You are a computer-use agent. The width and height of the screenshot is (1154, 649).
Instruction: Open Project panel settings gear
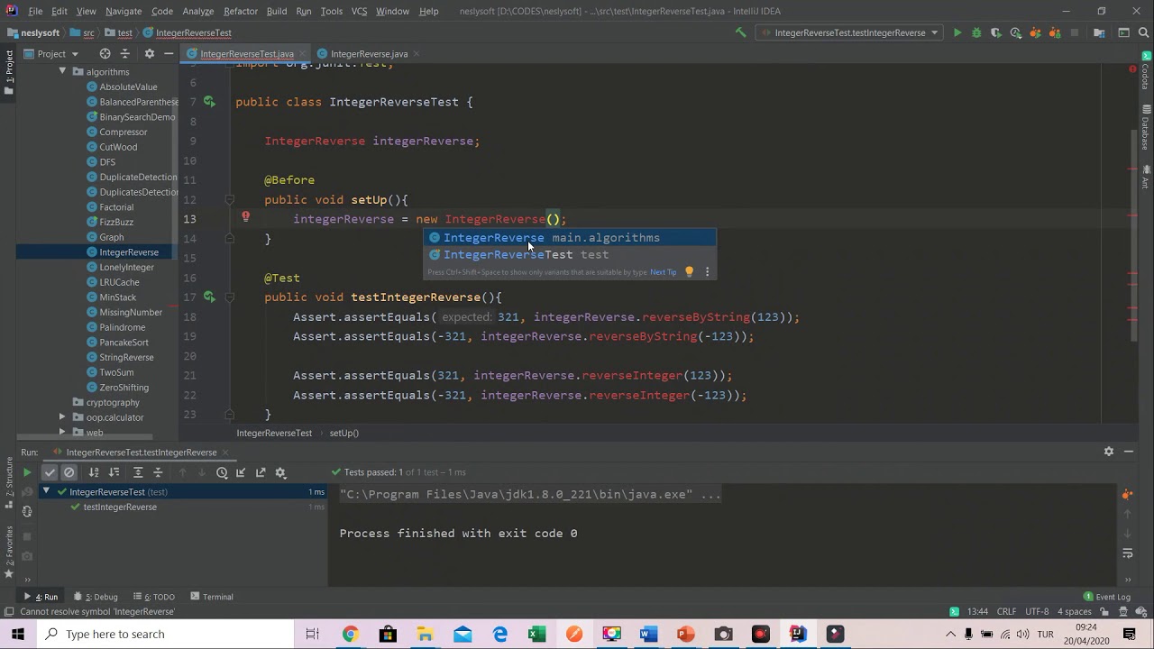(150, 53)
